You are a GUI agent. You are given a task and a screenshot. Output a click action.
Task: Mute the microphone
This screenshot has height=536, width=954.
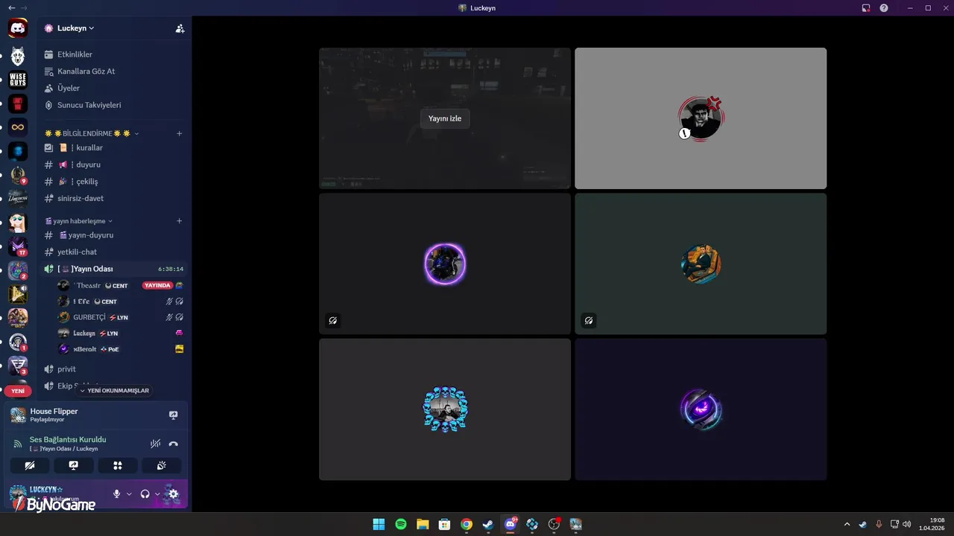coord(116,494)
